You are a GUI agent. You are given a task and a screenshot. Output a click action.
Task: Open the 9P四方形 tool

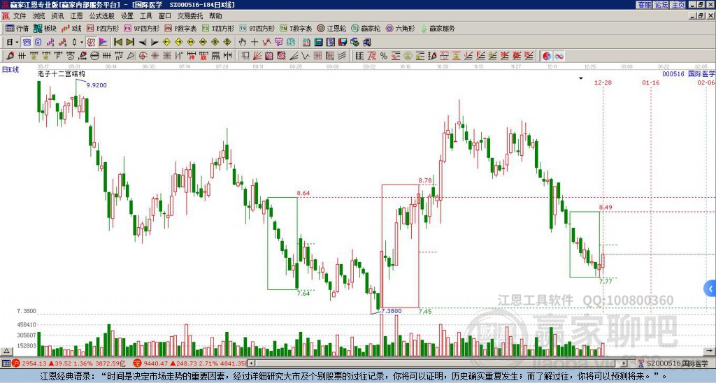pyautogui.click(x=141, y=28)
